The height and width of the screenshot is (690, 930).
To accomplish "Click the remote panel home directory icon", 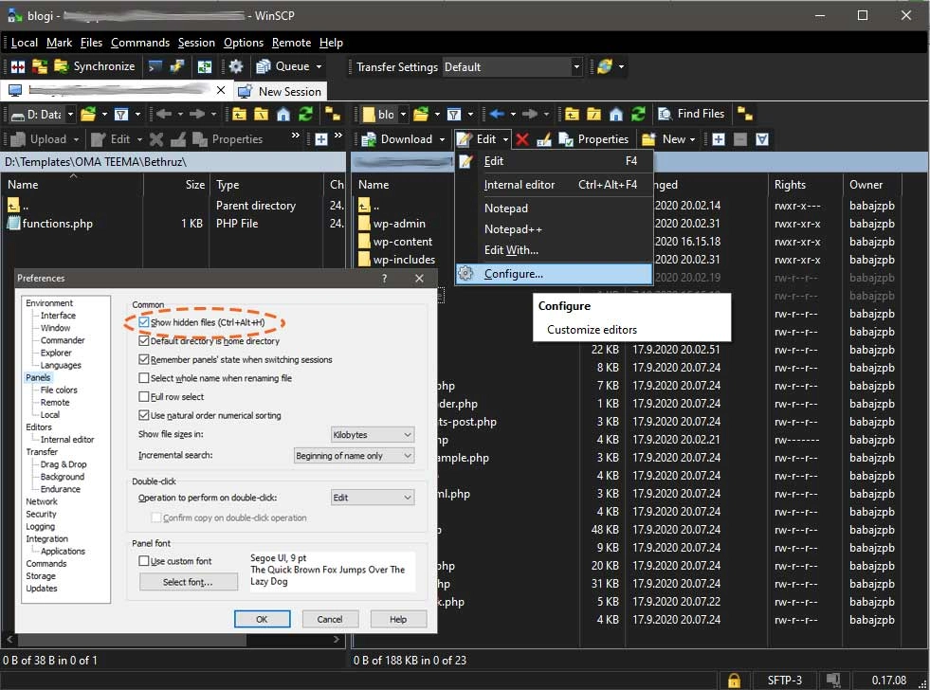I will (616, 114).
